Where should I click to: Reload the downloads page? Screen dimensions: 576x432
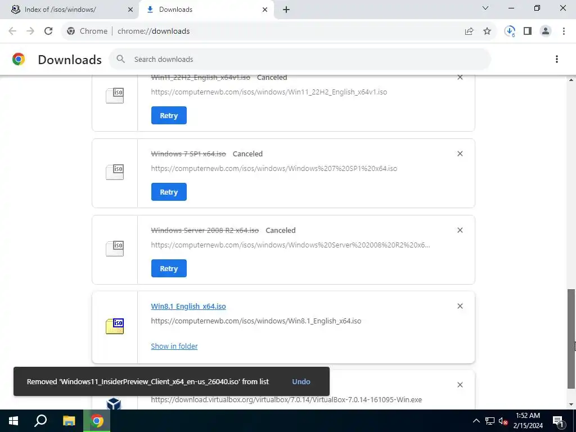tap(48, 31)
